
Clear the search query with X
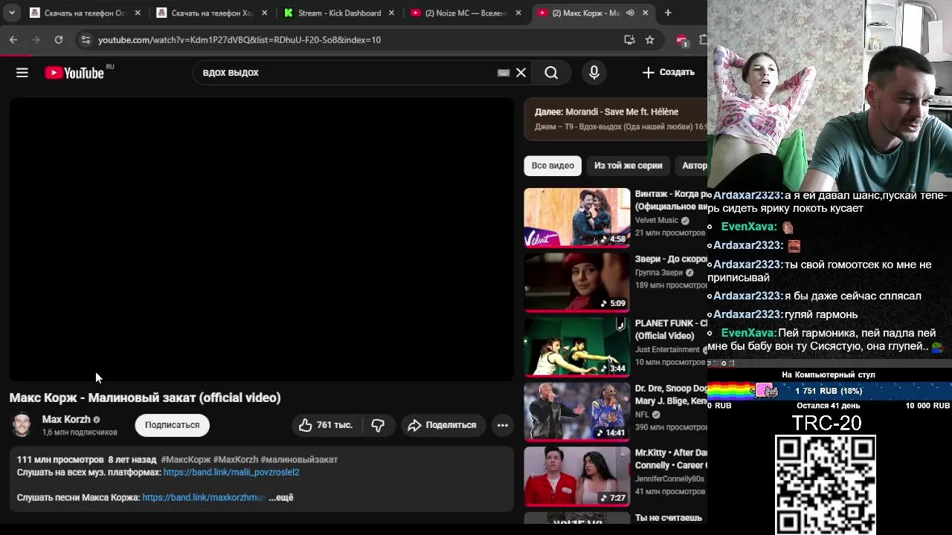pyautogui.click(x=521, y=73)
